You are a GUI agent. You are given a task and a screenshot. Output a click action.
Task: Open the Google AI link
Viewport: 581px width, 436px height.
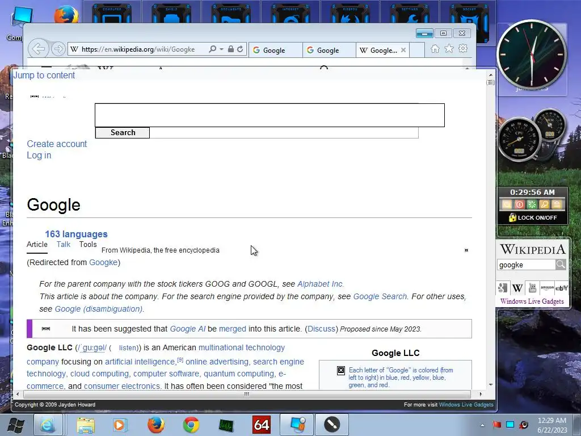(x=187, y=329)
